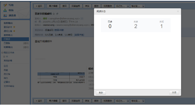Star the 圣诞节祝福邮件 subject with star icon
195x106 pixels.
coord(54,14)
